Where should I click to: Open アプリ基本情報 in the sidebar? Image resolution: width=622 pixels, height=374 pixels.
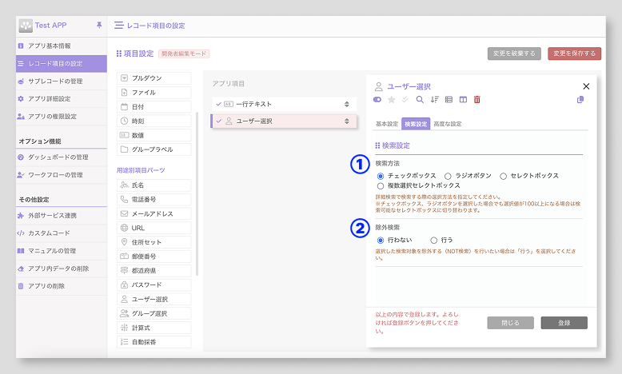pyautogui.click(x=62, y=46)
